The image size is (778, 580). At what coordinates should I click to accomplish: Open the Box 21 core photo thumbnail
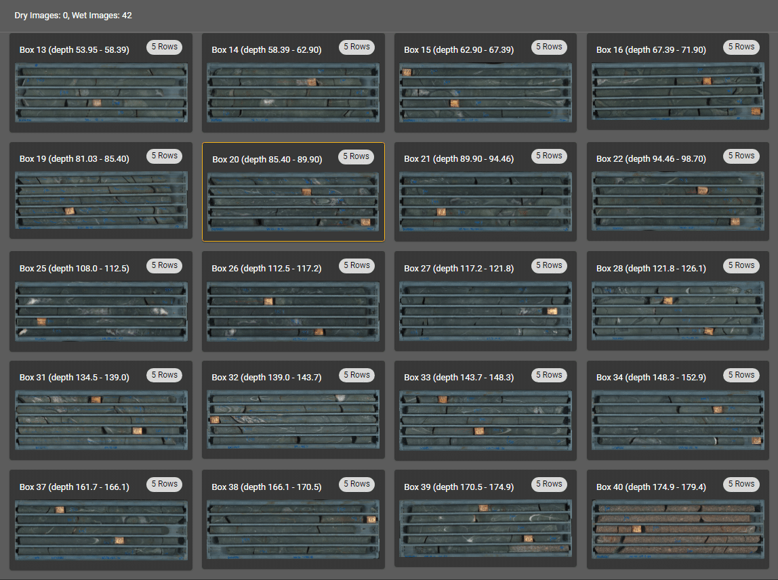pos(485,202)
